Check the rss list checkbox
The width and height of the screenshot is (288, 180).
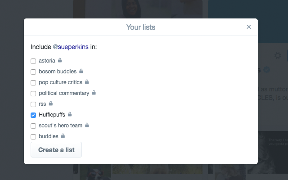(33, 104)
